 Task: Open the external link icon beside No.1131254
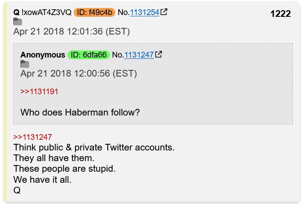[164, 12]
